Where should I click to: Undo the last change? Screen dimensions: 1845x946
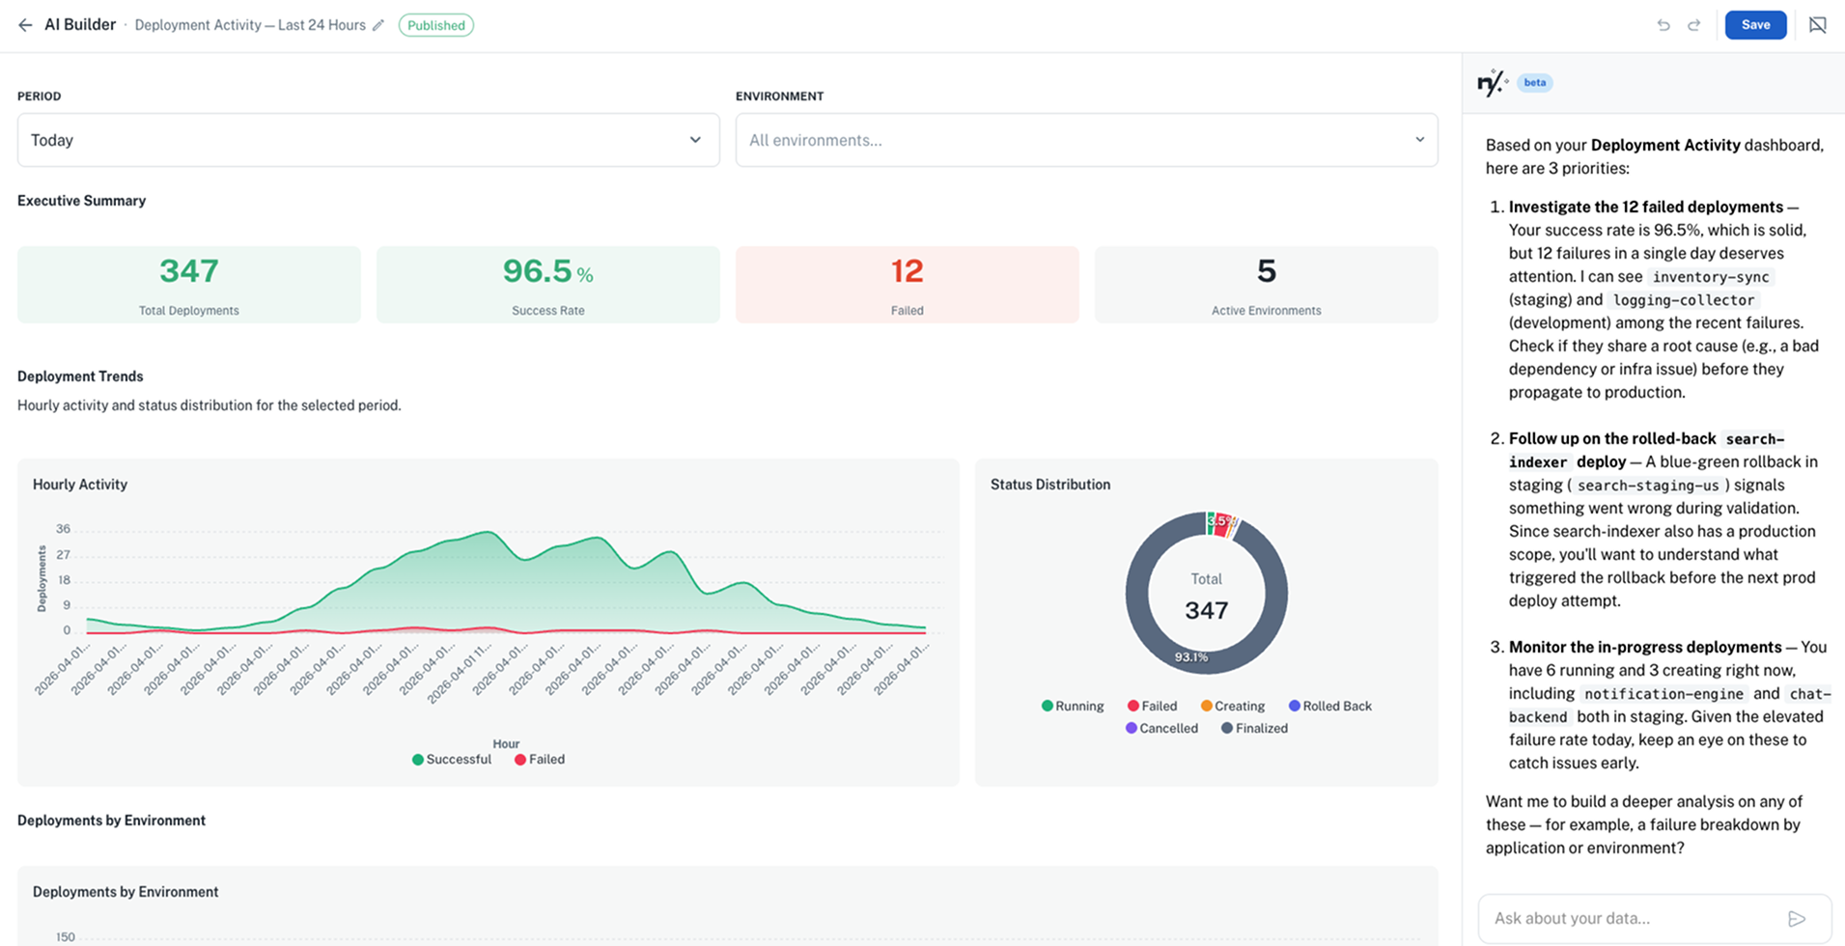point(1663,25)
